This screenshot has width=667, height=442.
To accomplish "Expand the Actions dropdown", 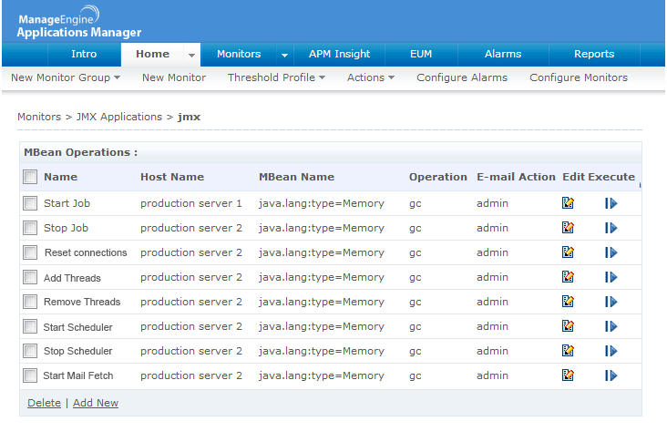I will 370,78.
